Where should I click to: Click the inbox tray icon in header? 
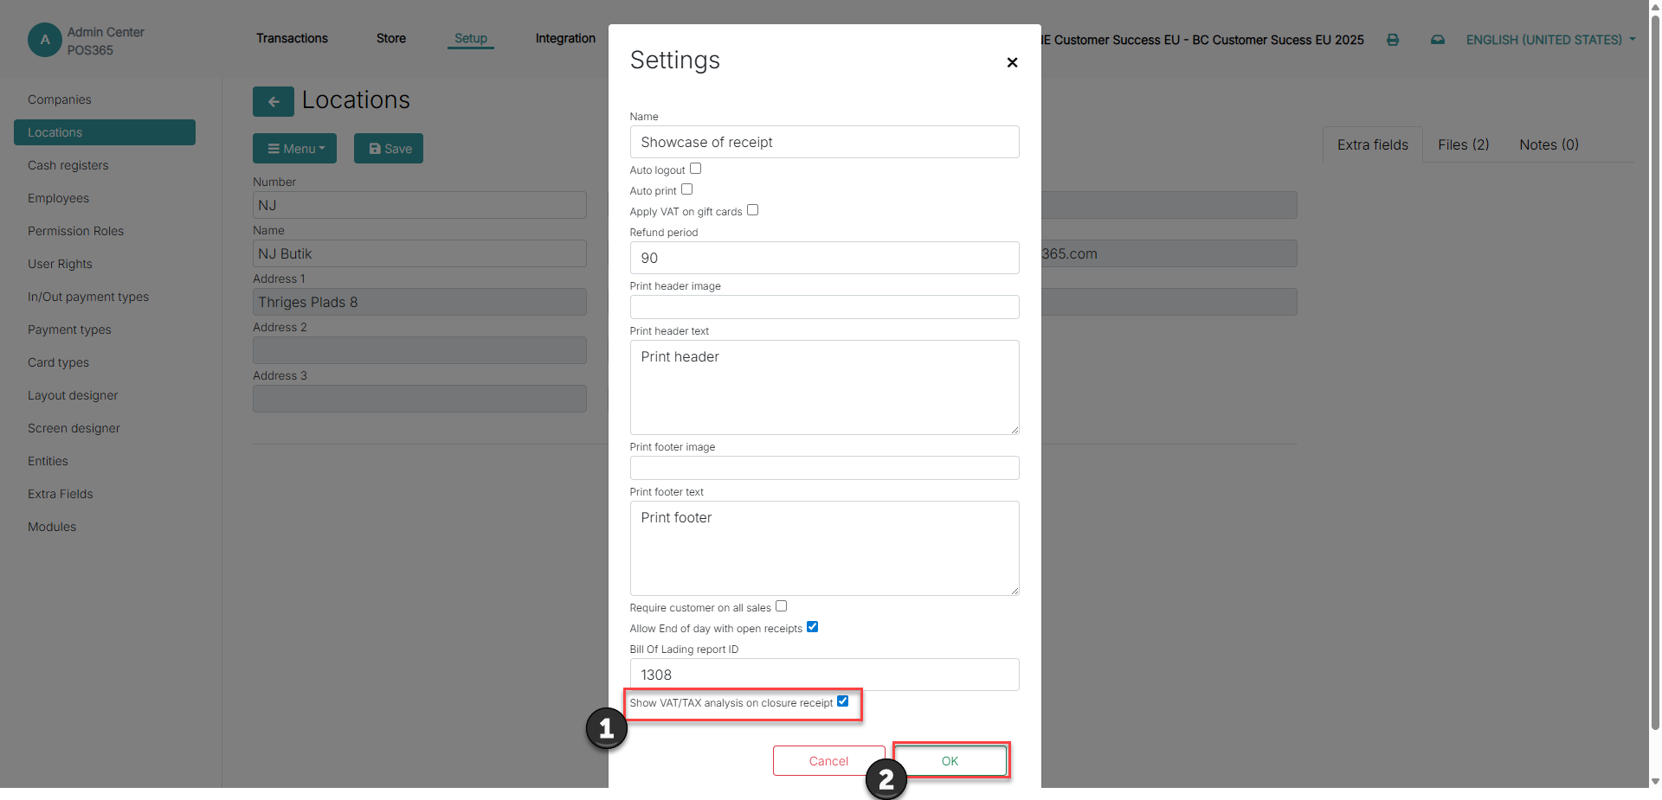tap(1438, 40)
